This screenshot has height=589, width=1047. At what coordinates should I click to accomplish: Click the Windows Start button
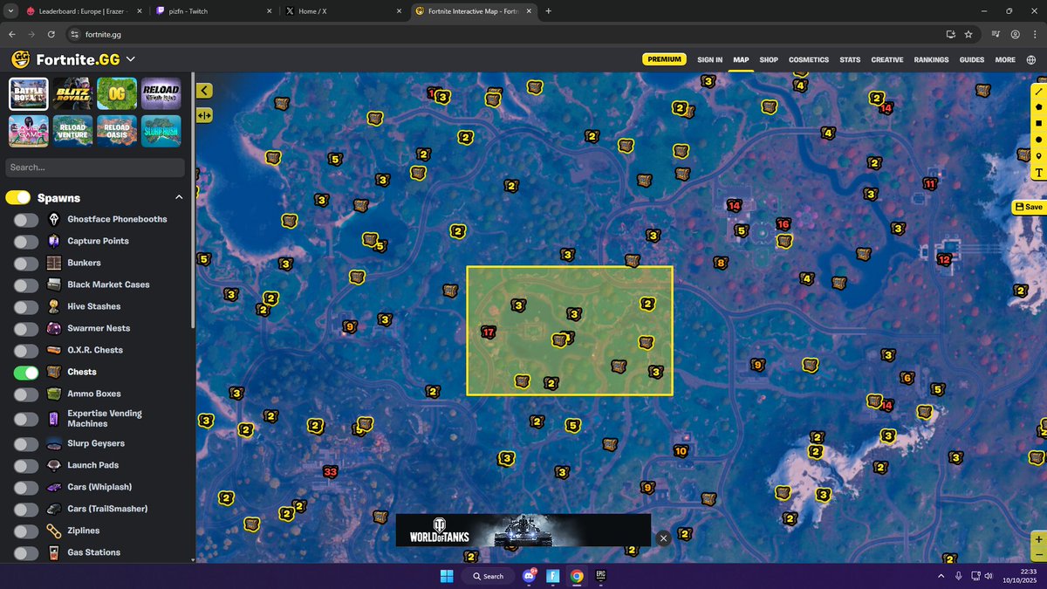(x=447, y=576)
